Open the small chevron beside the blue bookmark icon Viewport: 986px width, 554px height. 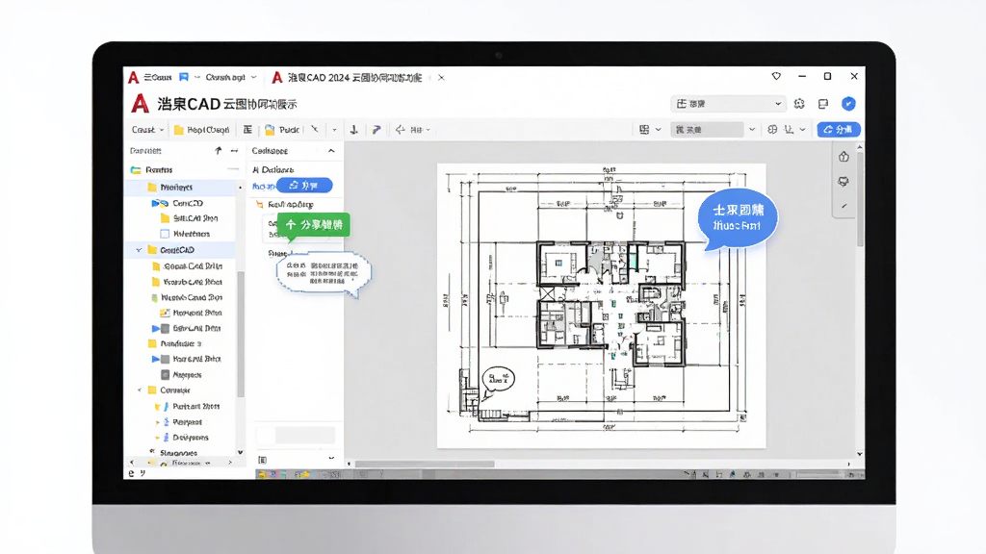(x=196, y=77)
